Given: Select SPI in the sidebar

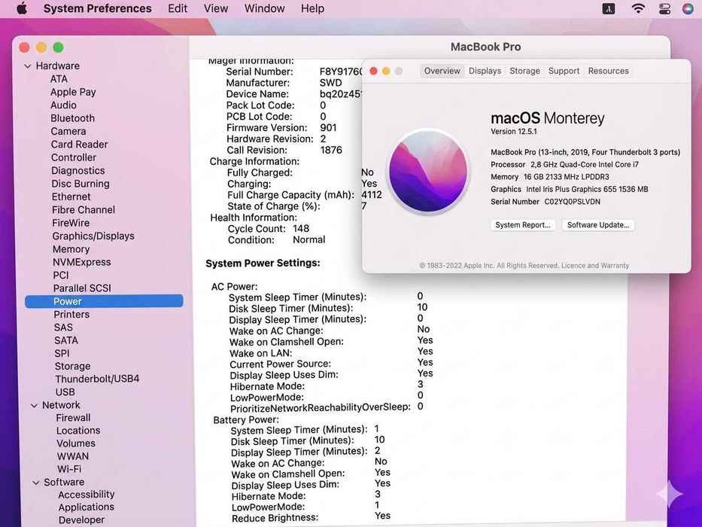Looking at the screenshot, I should (x=62, y=354).
